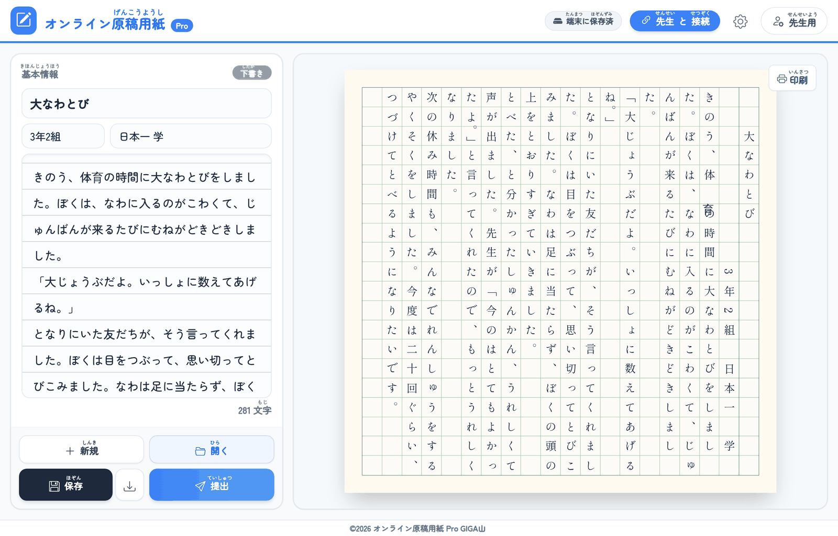The image size is (838, 536).
Task: Click the download arrow icon button
Action: (130, 485)
